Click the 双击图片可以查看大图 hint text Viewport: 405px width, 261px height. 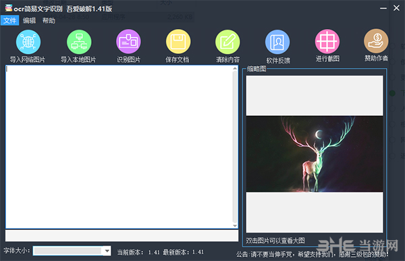point(275,241)
